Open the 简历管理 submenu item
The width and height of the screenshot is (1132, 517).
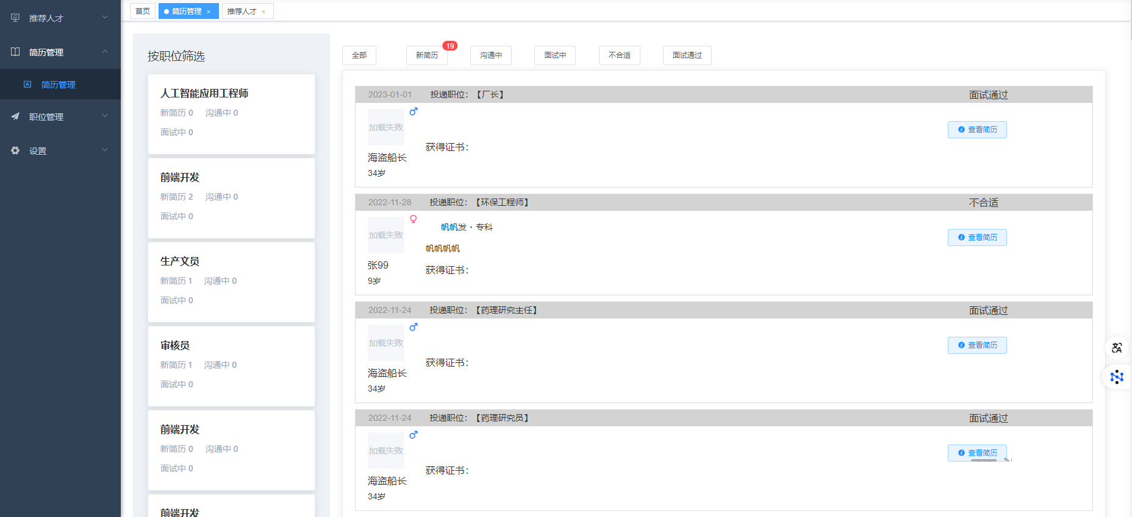[60, 84]
